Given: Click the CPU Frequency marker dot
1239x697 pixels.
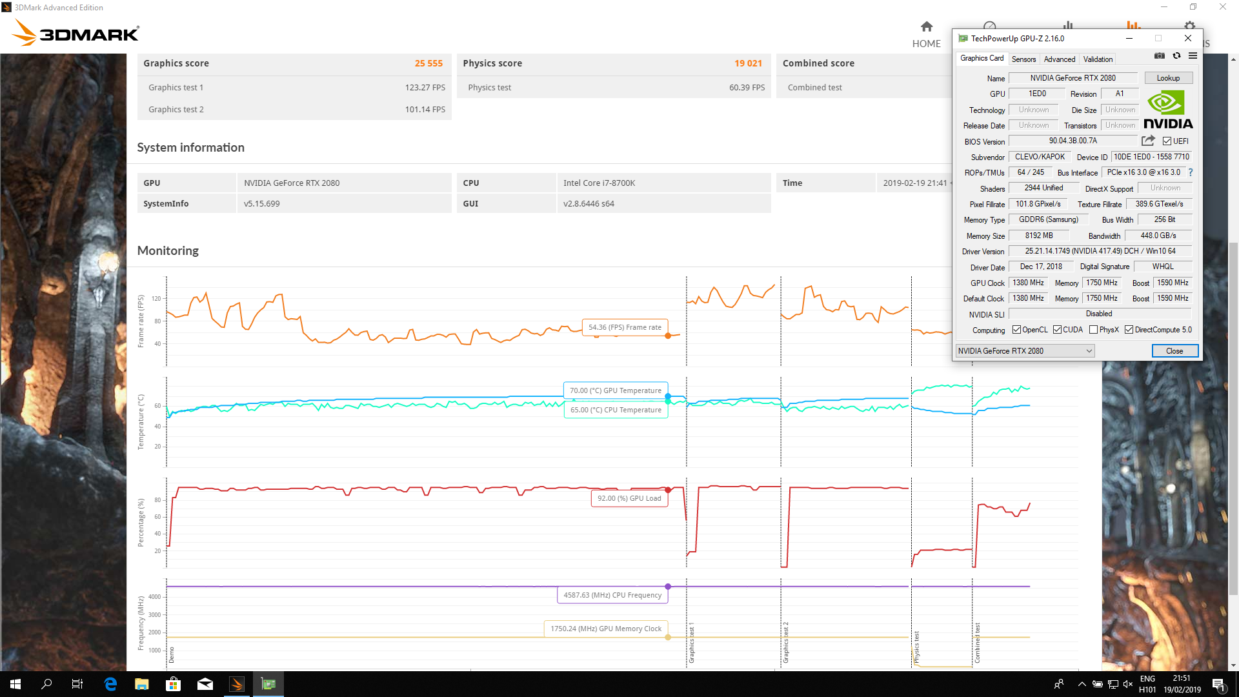Looking at the screenshot, I should tap(668, 587).
